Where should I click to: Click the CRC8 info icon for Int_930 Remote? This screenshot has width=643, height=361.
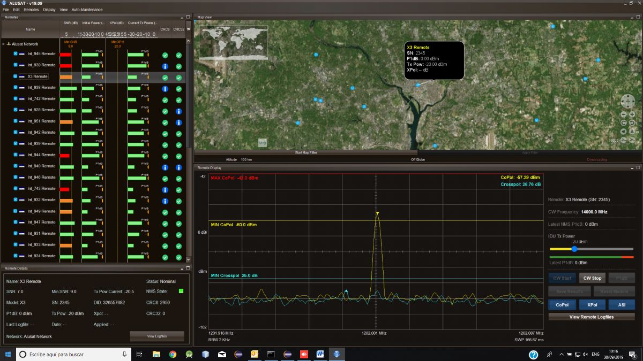166,66
